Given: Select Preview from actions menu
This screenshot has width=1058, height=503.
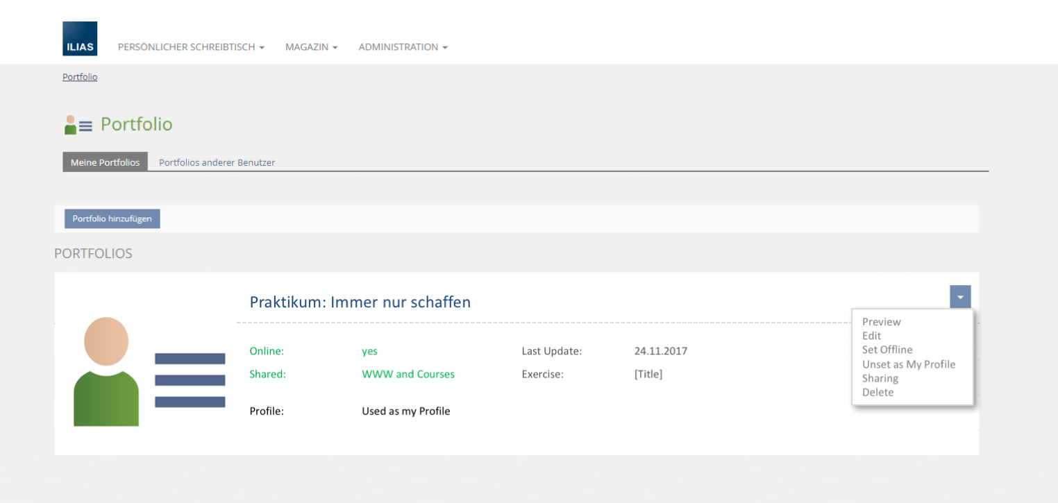Looking at the screenshot, I should click(x=881, y=322).
